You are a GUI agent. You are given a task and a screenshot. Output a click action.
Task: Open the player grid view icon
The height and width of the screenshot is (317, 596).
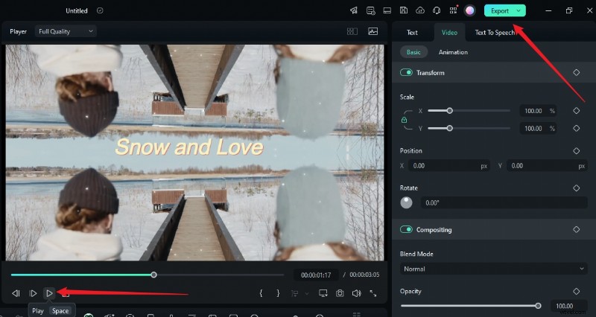click(x=352, y=31)
